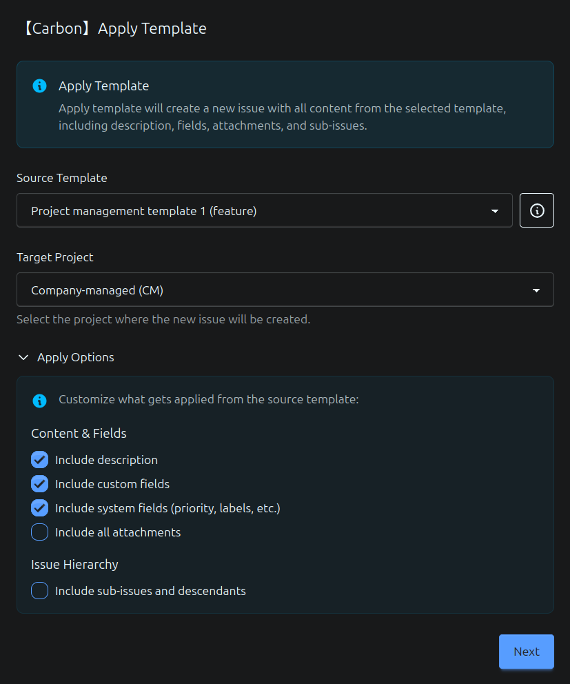The height and width of the screenshot is (684, 570).
Task: Click the info icon in the Apply Template banner
Action: pyautogui.click(x=39, y=85)
